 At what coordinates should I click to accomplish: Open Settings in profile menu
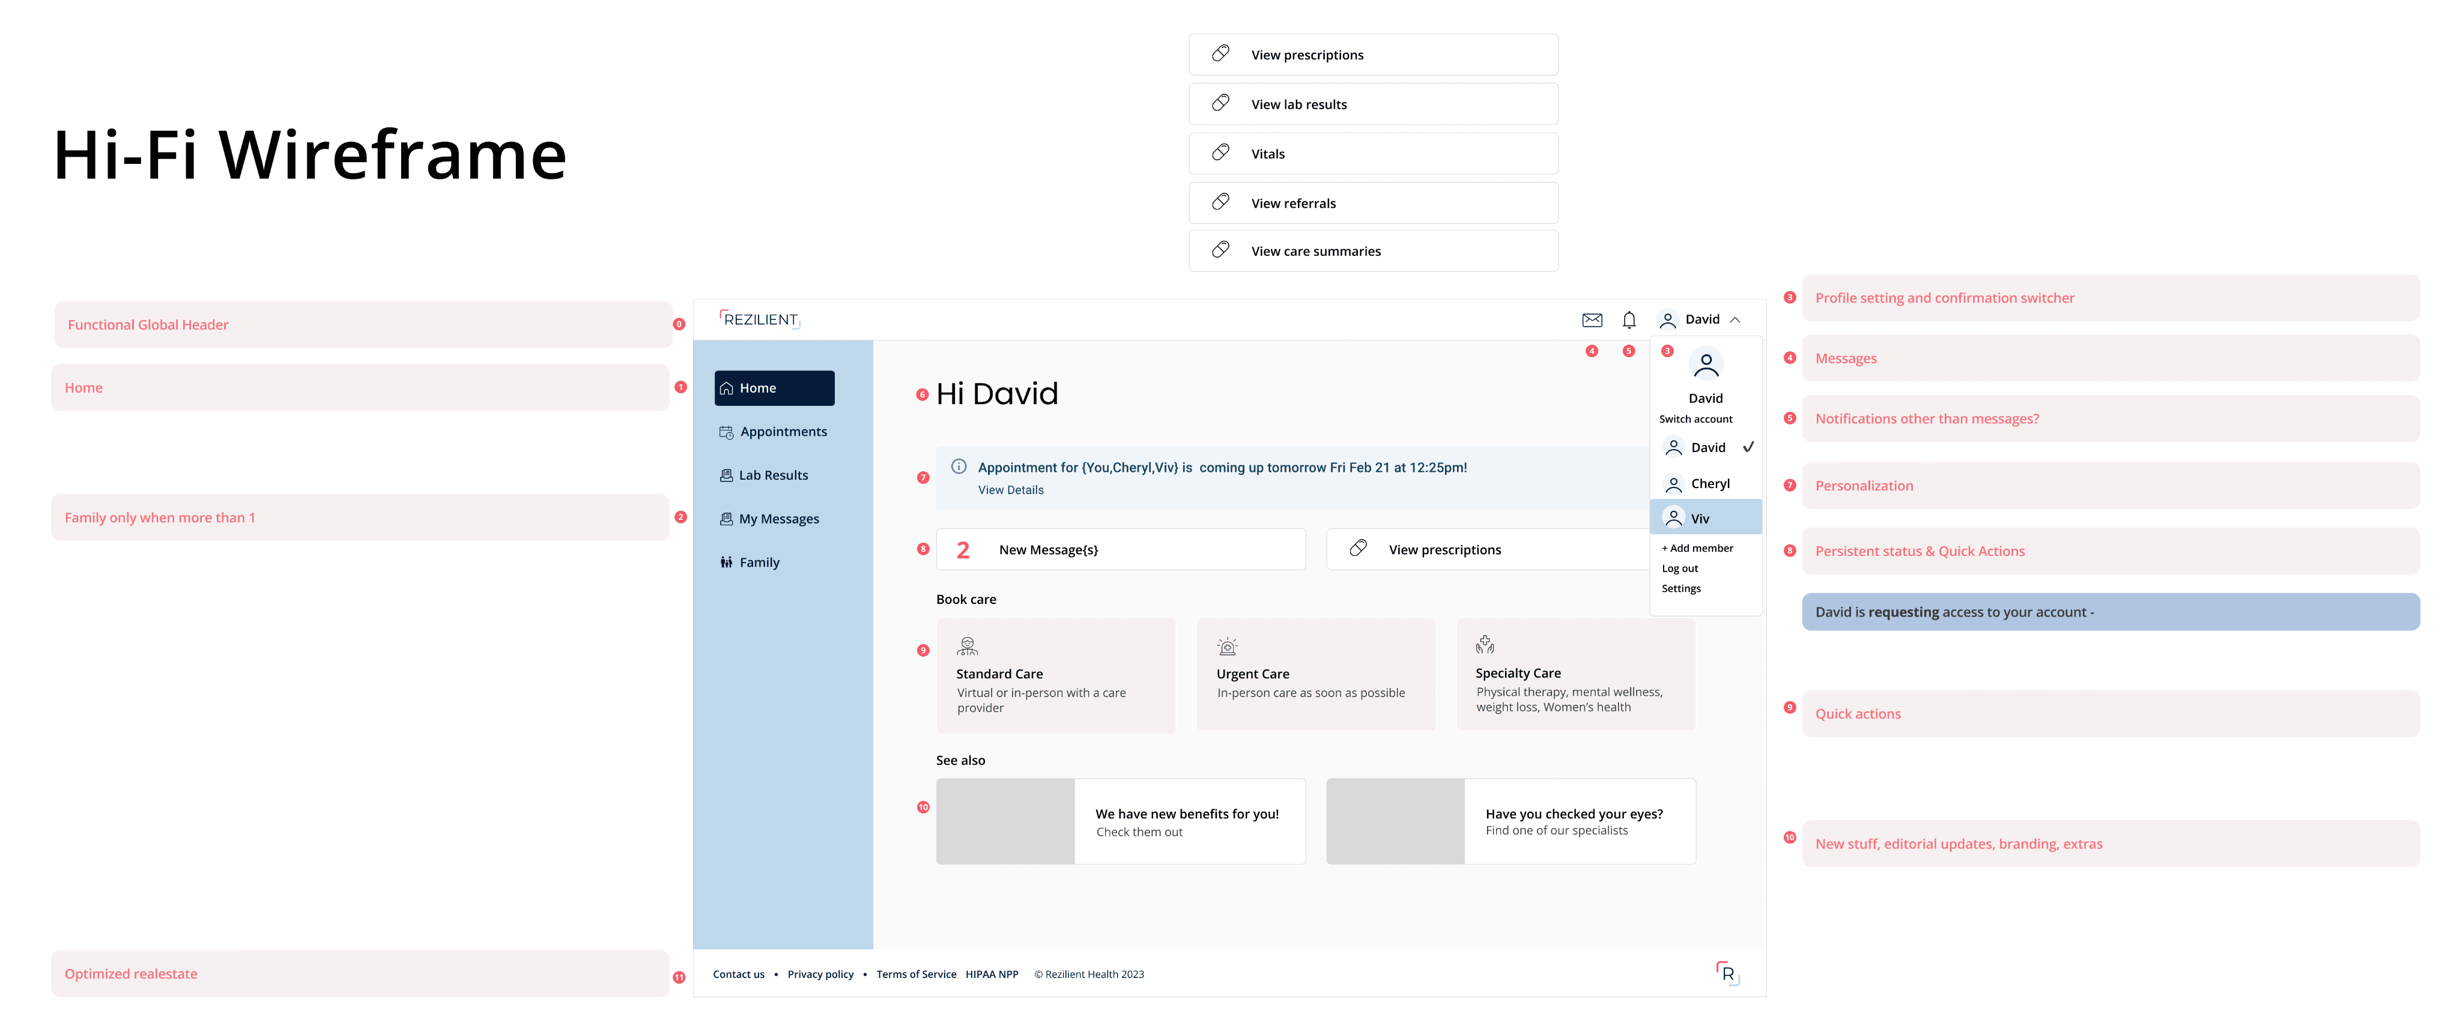coord(1681,588)
